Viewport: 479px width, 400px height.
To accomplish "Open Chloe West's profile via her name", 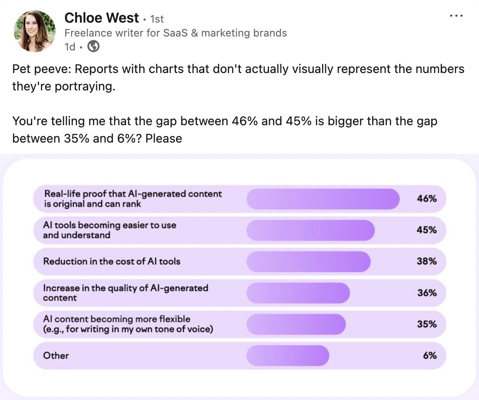I will [x=102, y=18].
